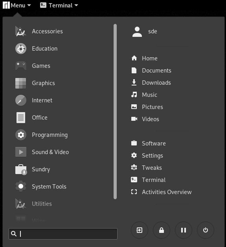Select the Accessories category label

pyautogui.click(x=48, y=31)
